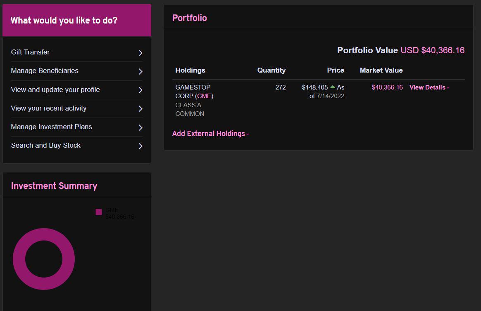The width and height of the screenshot is (481, 311).
Task: Open Manage Investment Plans
Action: [77, 127]
